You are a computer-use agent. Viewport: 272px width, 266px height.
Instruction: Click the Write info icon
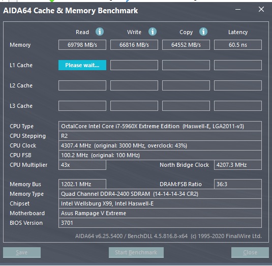(153, 32)
